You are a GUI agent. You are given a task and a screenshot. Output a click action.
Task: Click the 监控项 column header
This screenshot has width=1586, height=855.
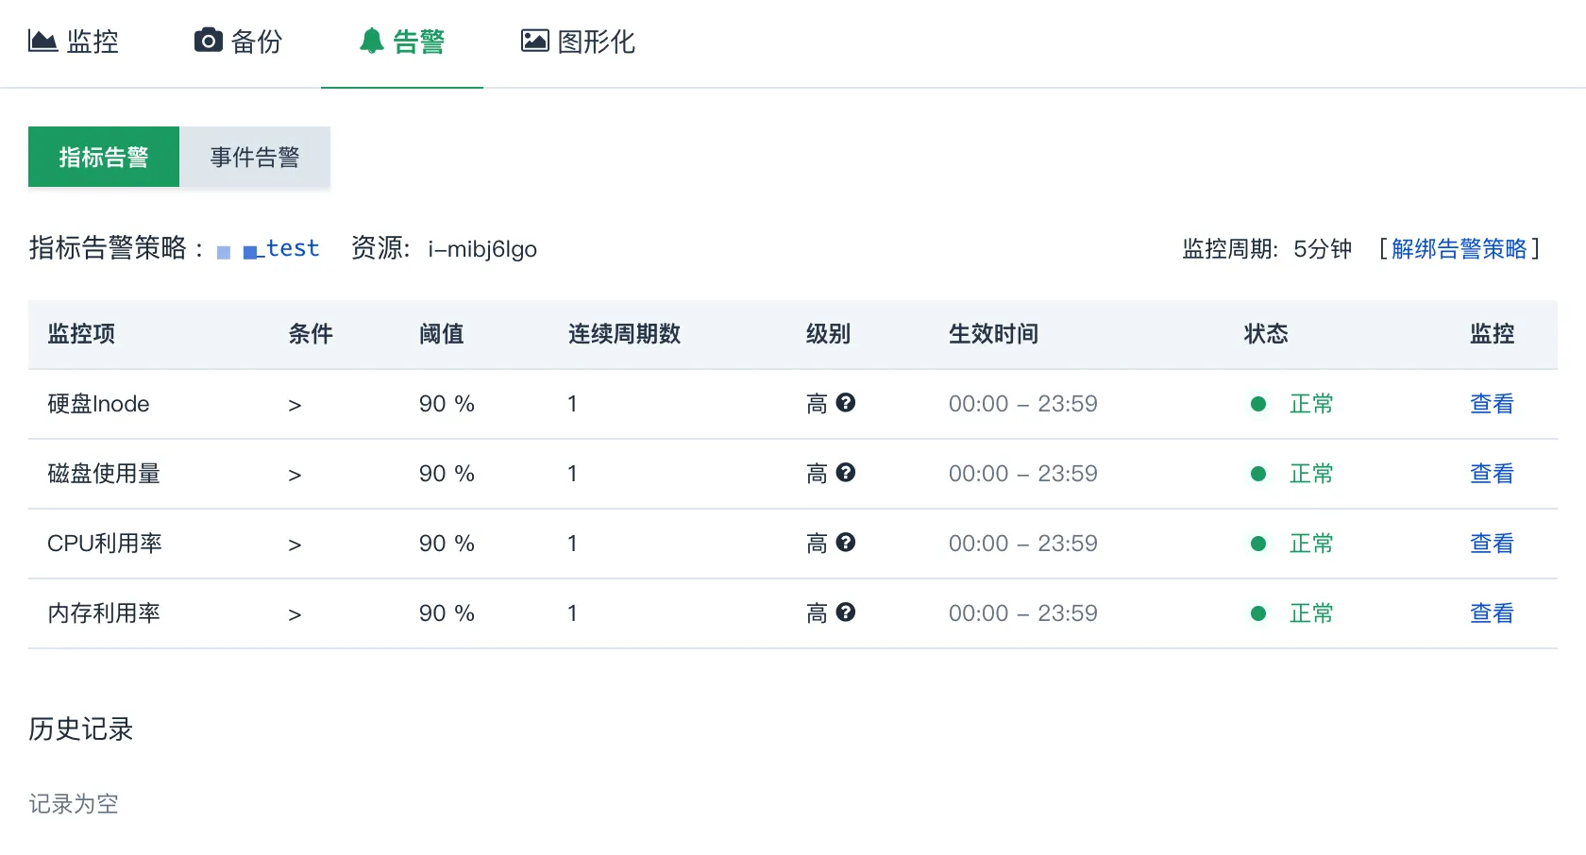click(x=81, y=334)
